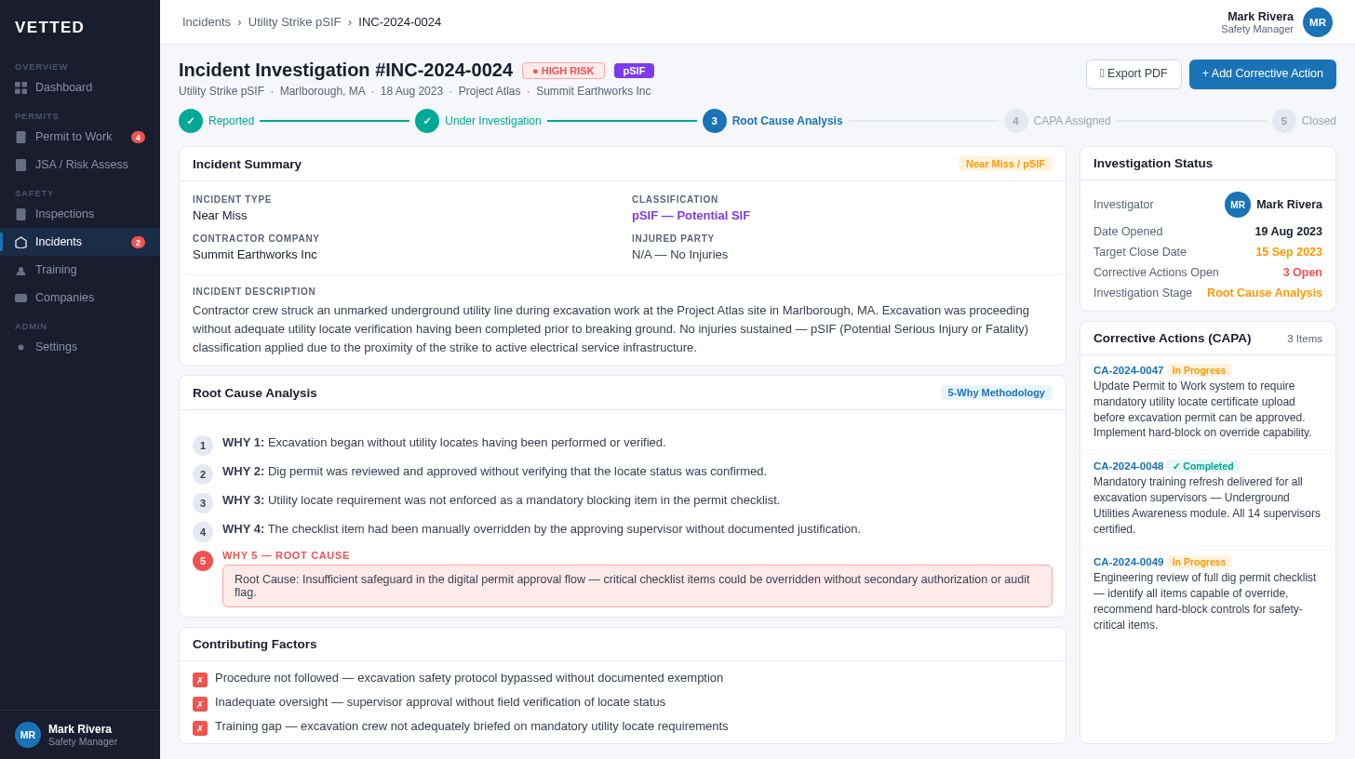Click the Inspections sidebar icon

coord(21,214)
